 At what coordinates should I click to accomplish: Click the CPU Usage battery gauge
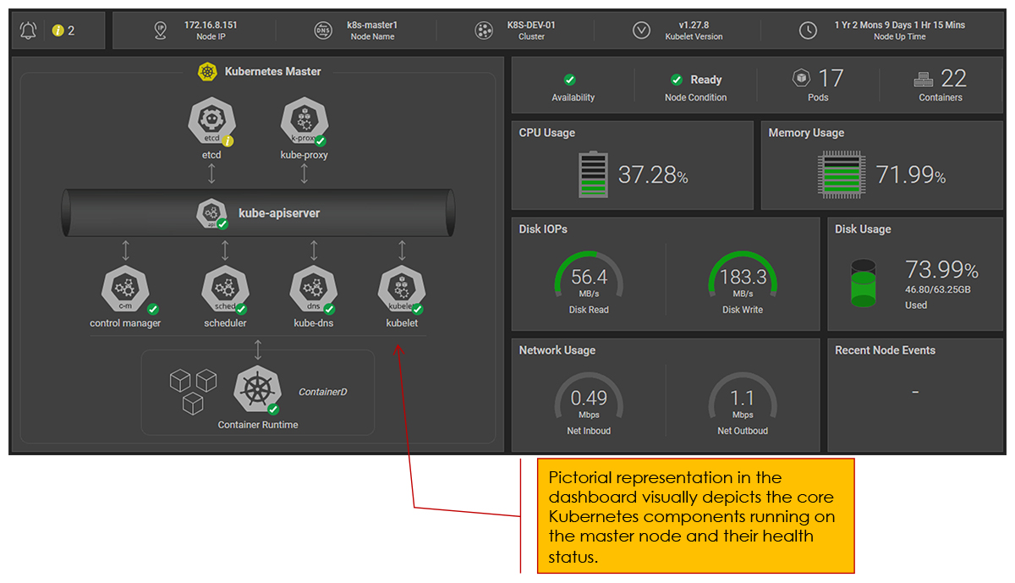(x=592, y=174)
